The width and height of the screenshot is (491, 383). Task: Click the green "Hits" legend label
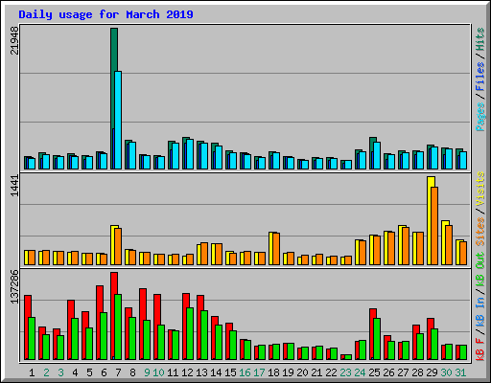(x=479, y=39)
